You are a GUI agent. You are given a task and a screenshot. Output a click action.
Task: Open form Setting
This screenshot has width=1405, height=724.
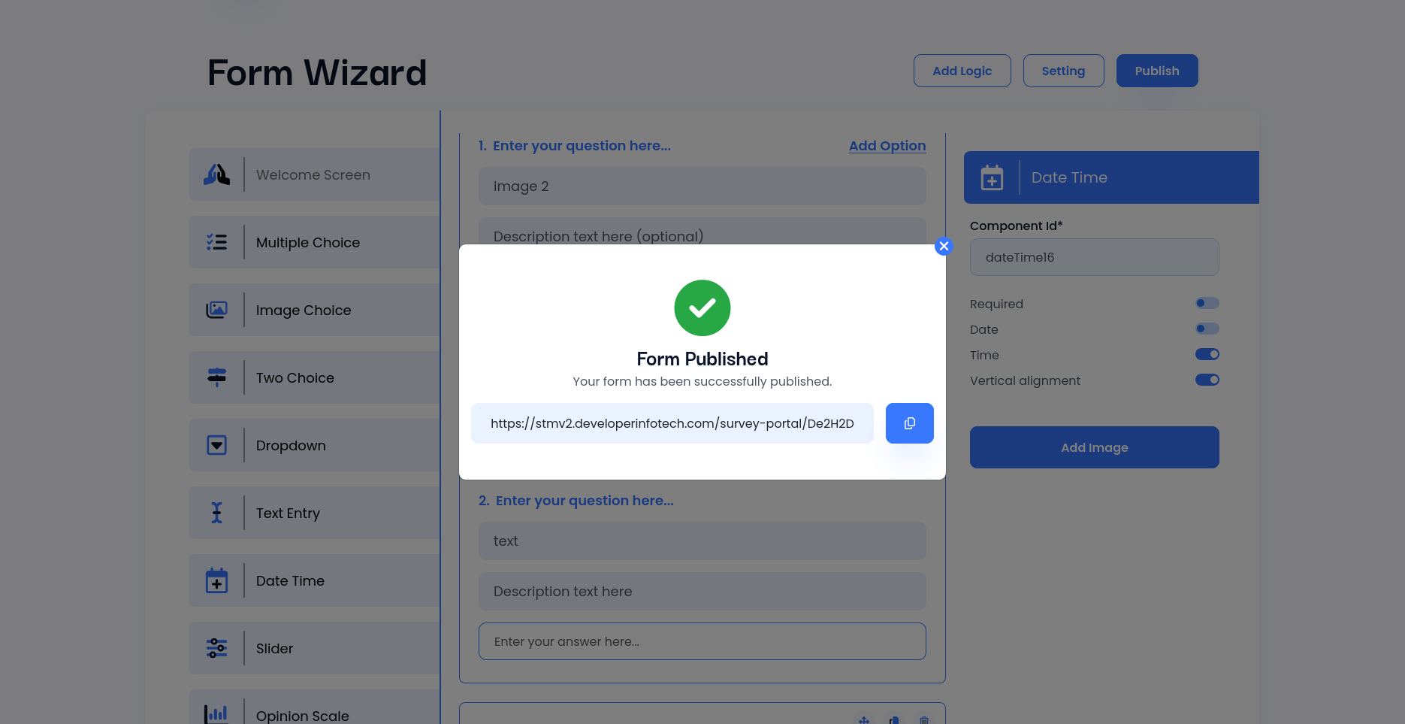[1063, 71]
